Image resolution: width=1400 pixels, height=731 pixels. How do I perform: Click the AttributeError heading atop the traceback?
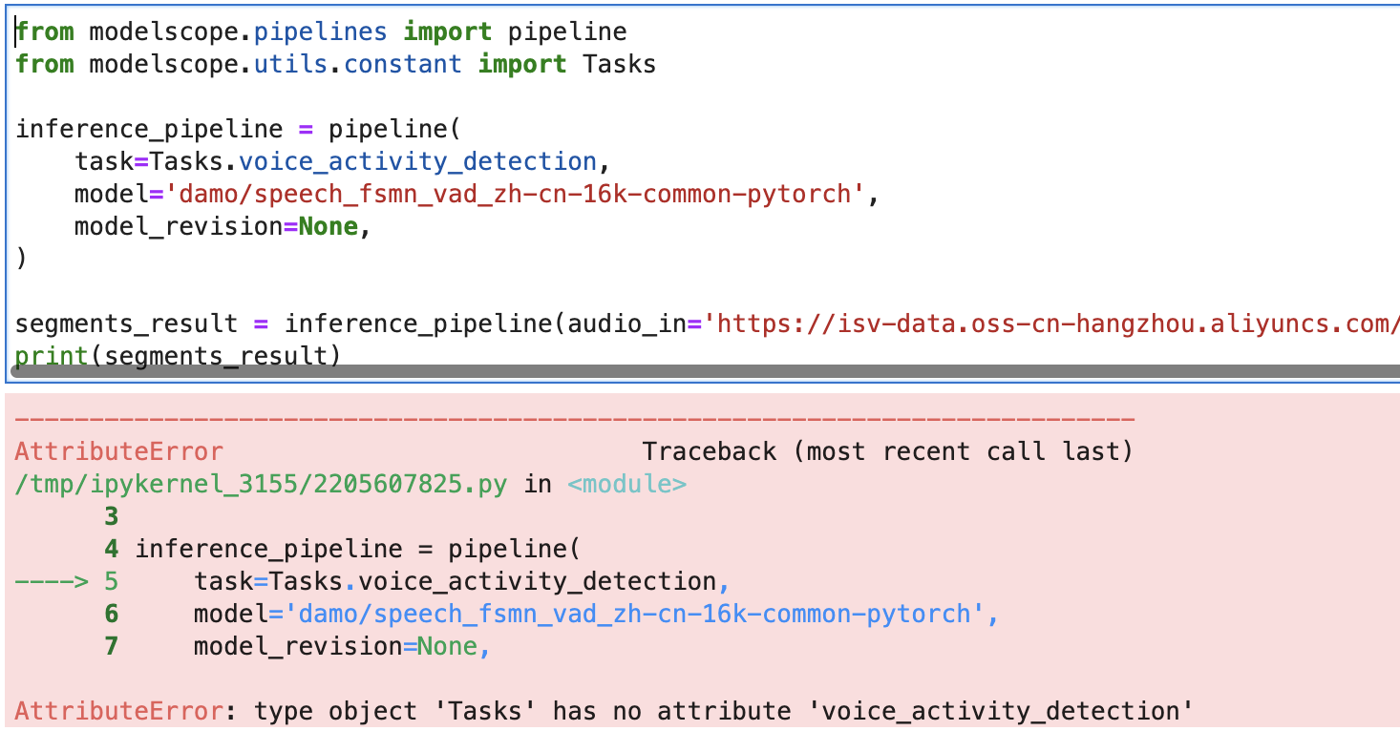pyautogui.click(x=119, y=451)
